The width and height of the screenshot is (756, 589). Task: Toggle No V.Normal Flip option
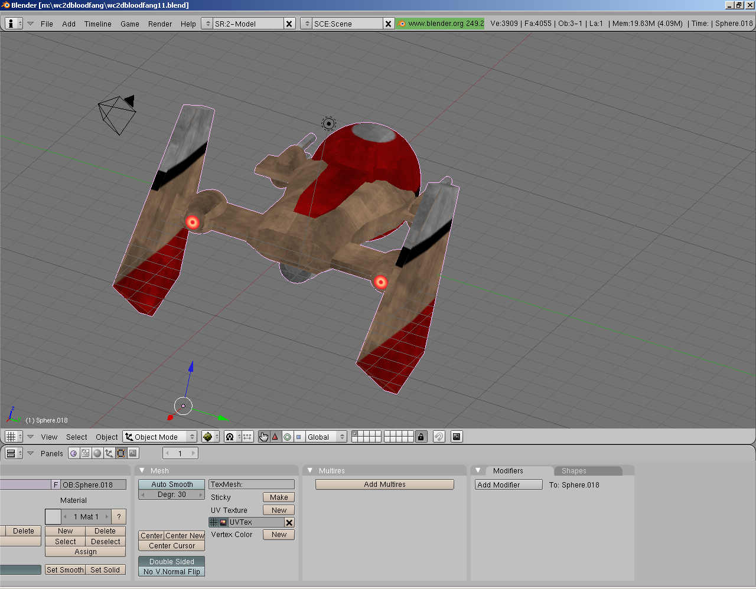coord(172,571)
